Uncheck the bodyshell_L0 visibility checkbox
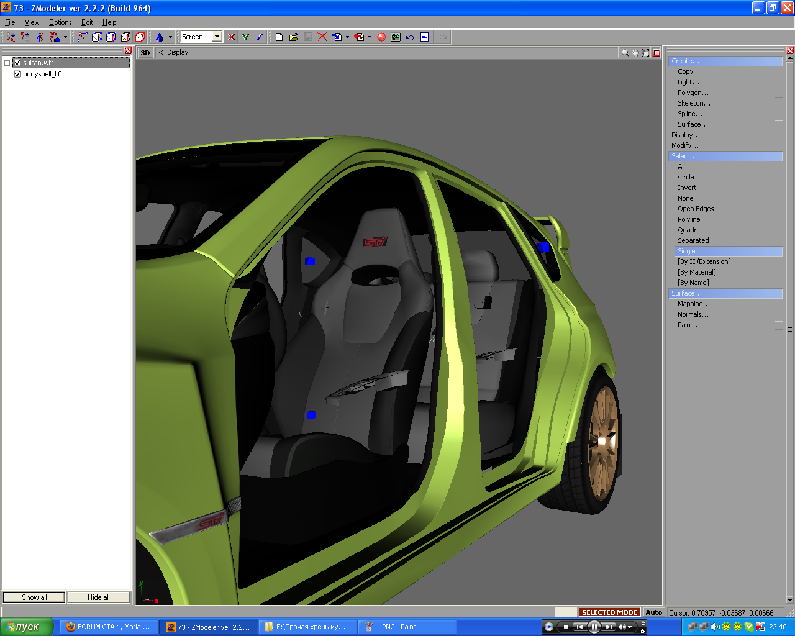The height and width of the screenshot is (636, 795). [17, 74]
